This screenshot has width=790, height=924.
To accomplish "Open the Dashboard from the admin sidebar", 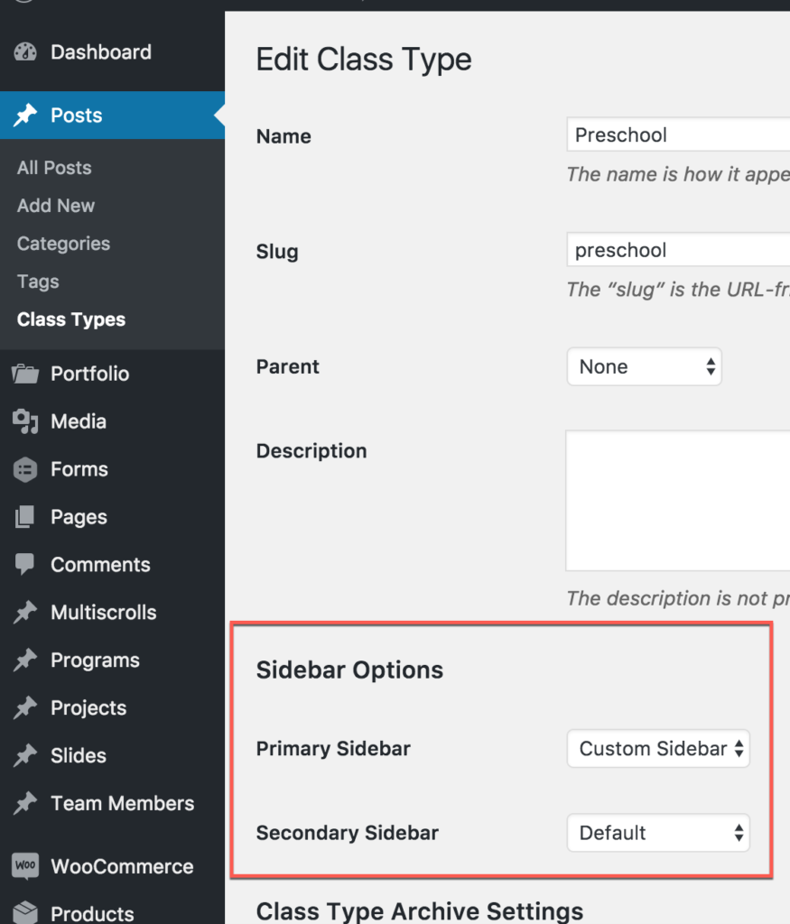I will click(99, 52).
